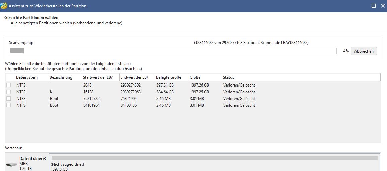Check the first NTFS partition starting at 2048
The width and height of the screenshot is (387, 171).
(9, 85)
